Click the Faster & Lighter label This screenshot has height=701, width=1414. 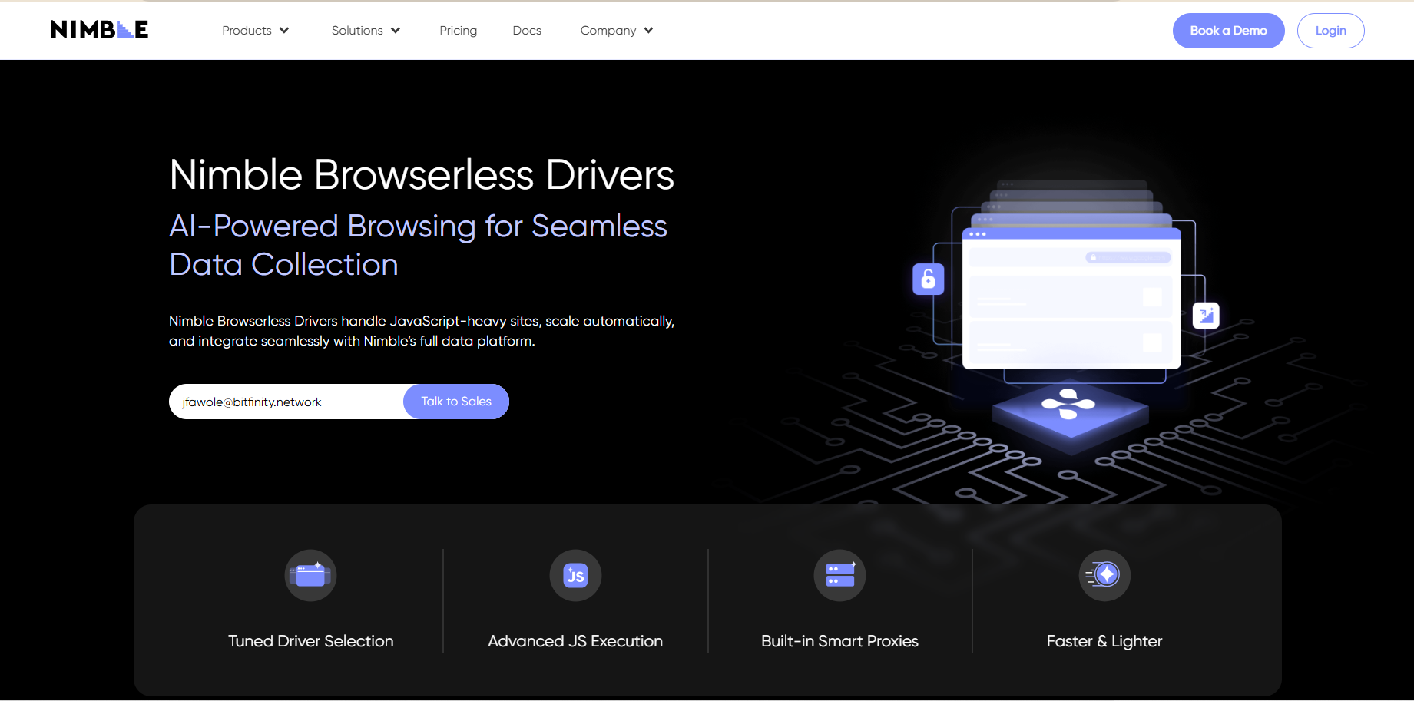[x=1104, y=641]
